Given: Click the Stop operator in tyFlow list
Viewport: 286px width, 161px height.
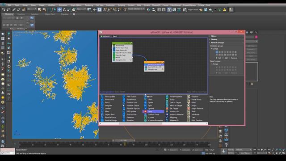Looking at the screenshot, I should pos(153,111).
